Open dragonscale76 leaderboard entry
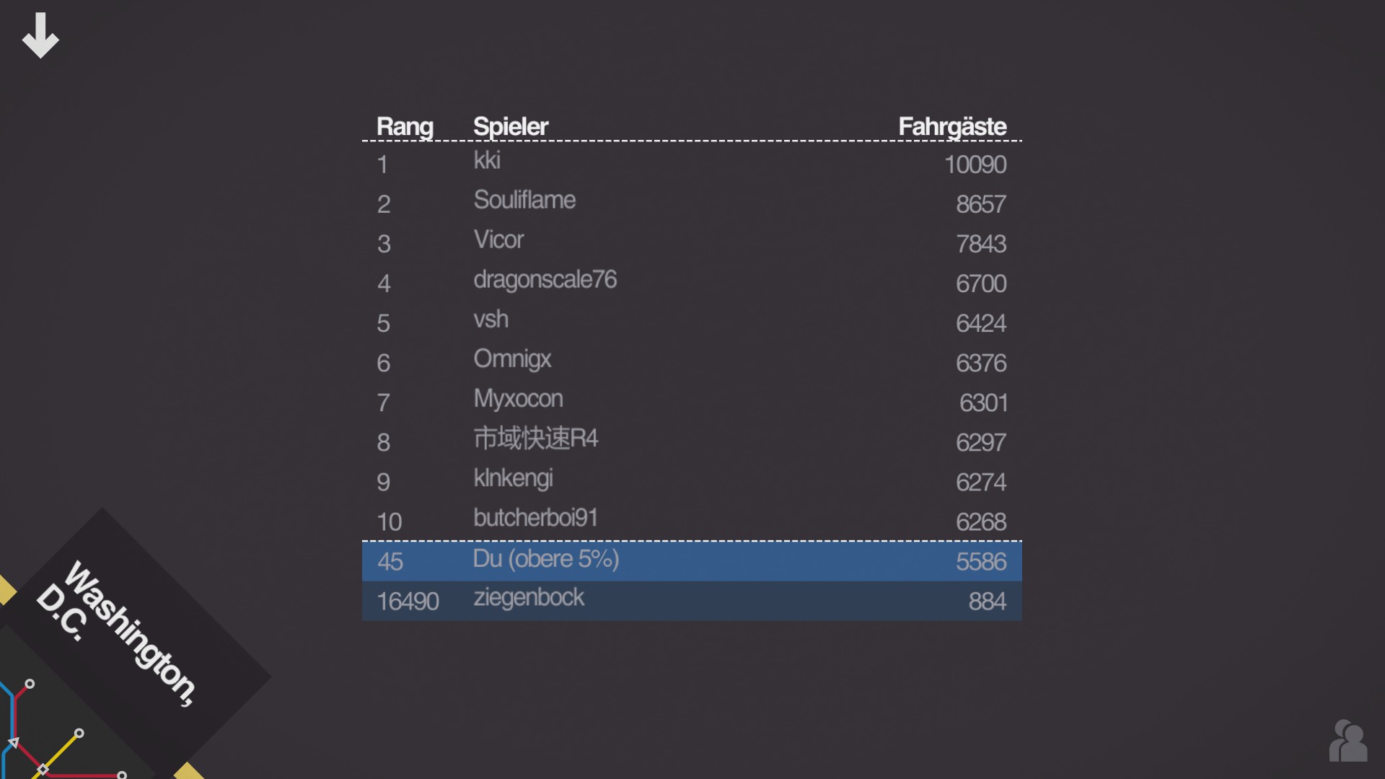1385x779 pixels. 692,283
